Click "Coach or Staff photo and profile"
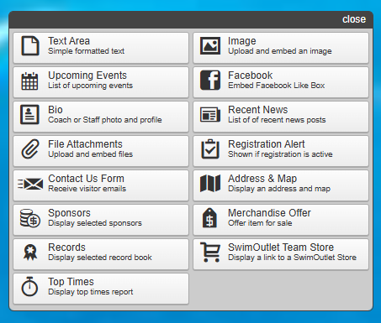381x323 pixels. point(105,120)
